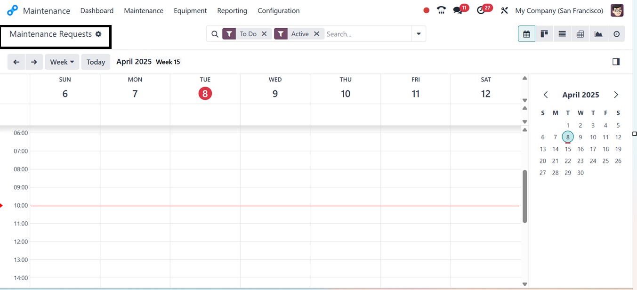The height and width of the screenshot is (290, 637).
Task: Open the debug tools wrench icon
Action: 504,10
